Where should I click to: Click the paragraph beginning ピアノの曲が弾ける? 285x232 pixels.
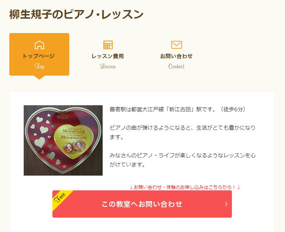pos(182,132)
